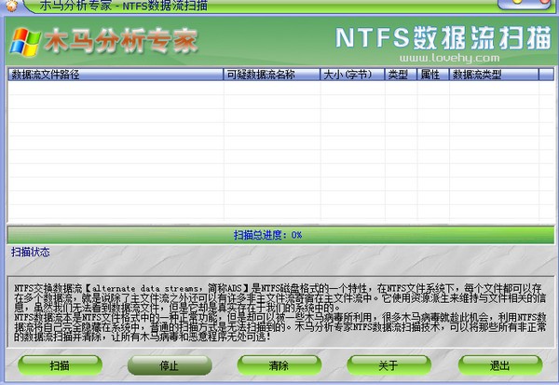The height and width of the screenshot is (385, 559).
Task: Click the Windows flag logo icon
Action: pyautogui.click(x=25, y=42)
